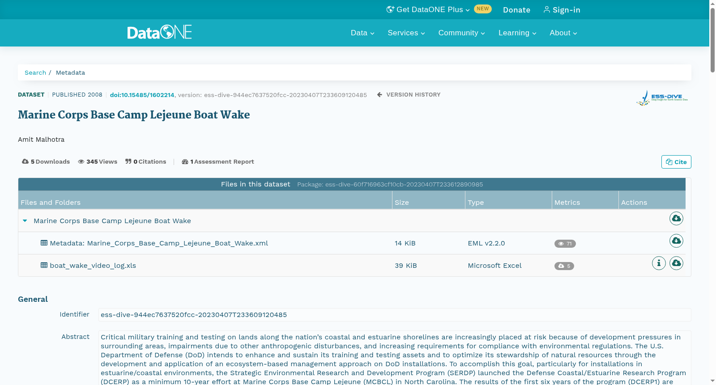This screenshot has width=716, height=385.
Task: Click the Cite button
Action: point(676,162)
